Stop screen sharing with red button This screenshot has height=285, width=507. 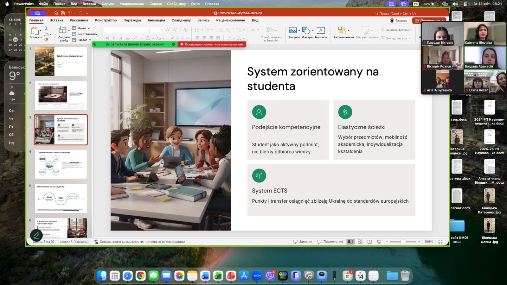coord(212,44)
